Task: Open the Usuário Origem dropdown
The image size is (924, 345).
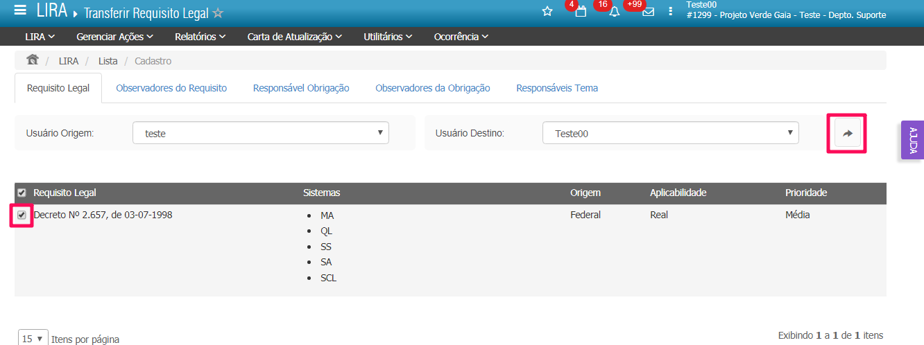Action: tap(260, 133)
